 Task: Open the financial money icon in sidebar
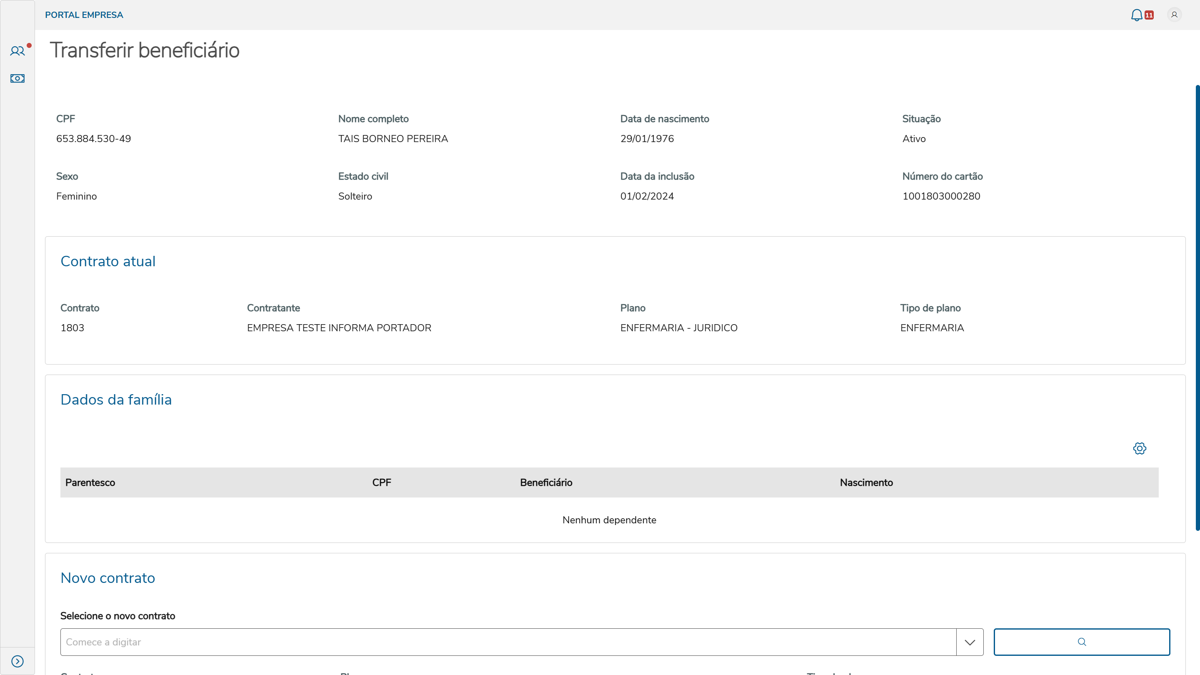click(17, 78)
